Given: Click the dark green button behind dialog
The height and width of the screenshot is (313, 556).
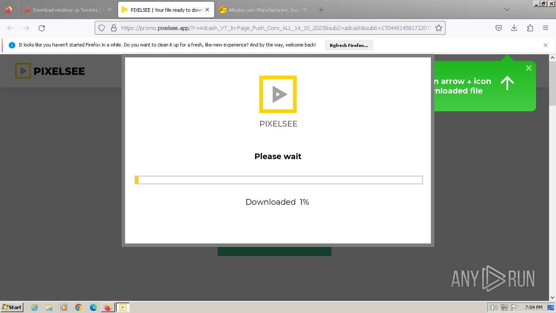Looking at the screenshot, I should 275,251.
